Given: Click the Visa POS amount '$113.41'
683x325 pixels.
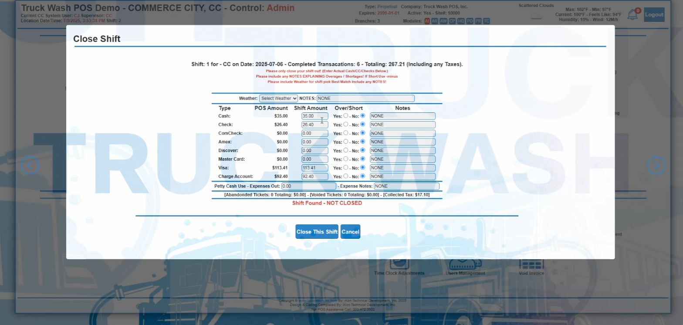Looking at the screenshot, I should pyautogui.click(x=280, y=168).
